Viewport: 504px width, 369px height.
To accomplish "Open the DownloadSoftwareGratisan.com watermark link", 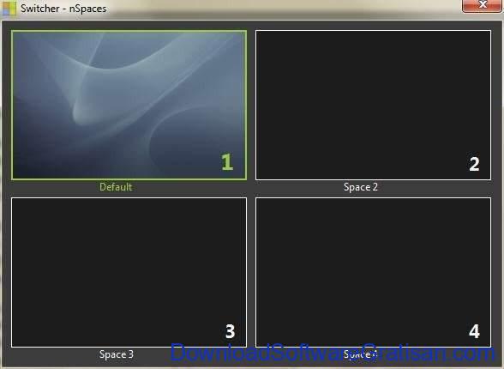I will coord(333,353).
